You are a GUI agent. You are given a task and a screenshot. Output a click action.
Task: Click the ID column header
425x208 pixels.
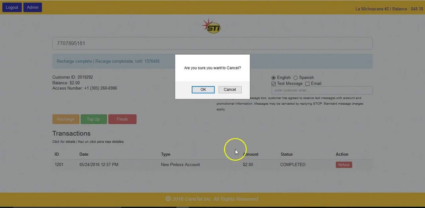click(x=57, y=154)
